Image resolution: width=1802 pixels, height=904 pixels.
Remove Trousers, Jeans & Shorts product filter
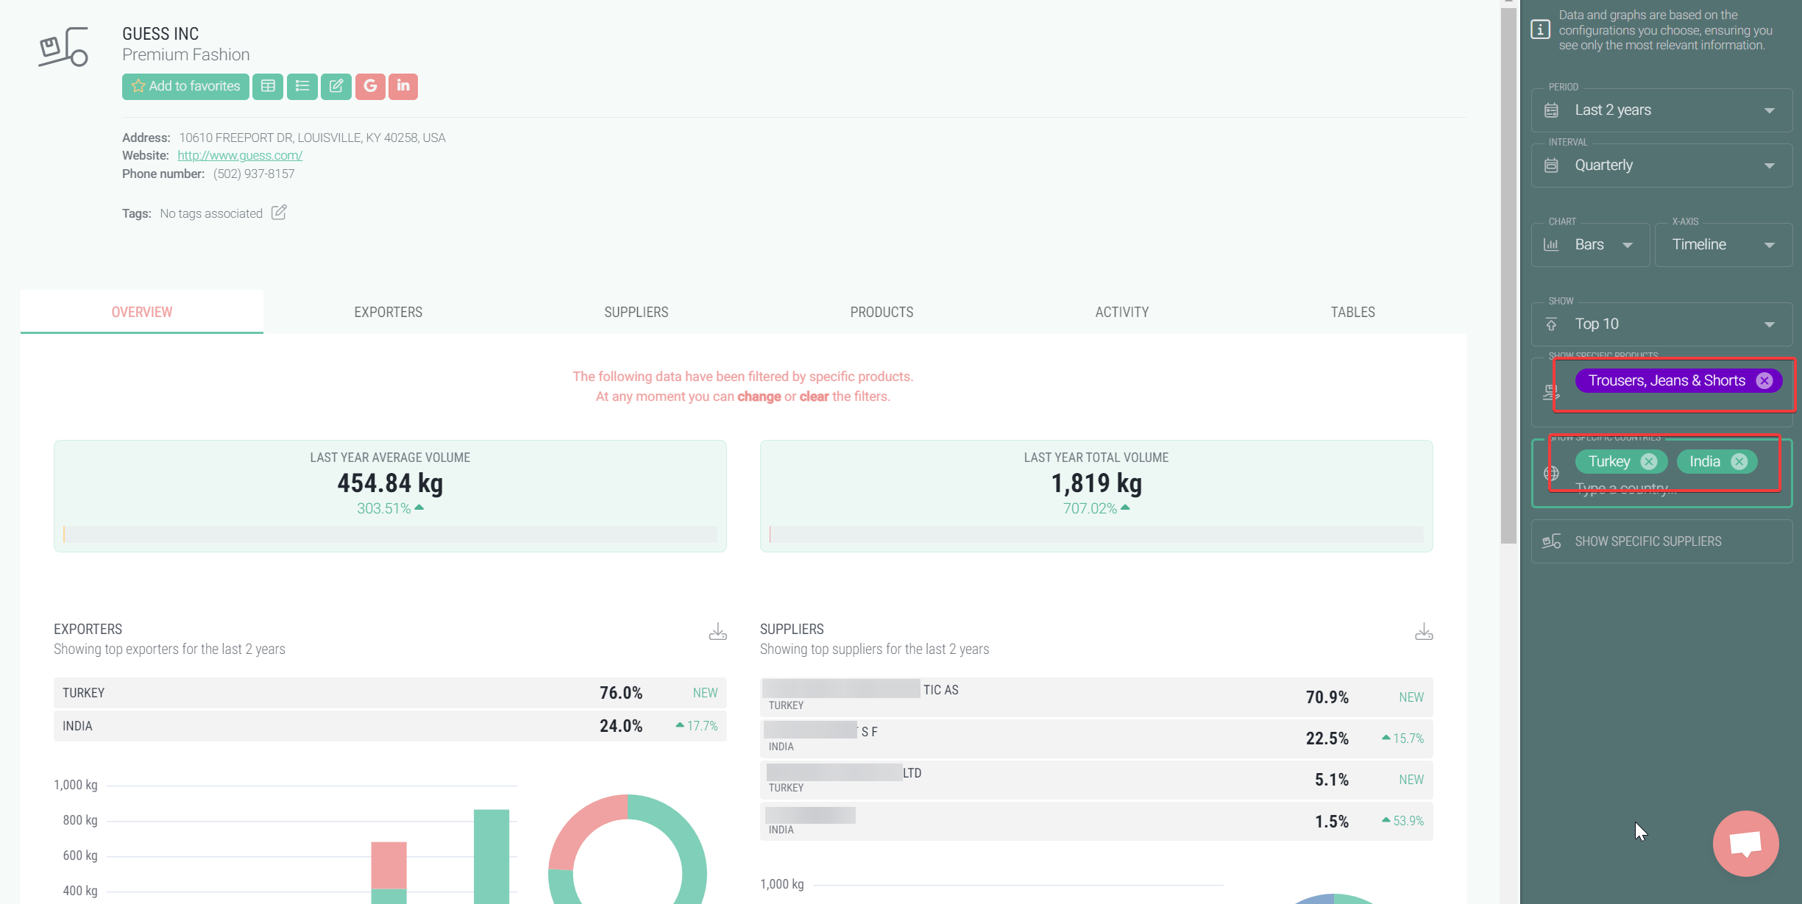tap(1764, 380)
